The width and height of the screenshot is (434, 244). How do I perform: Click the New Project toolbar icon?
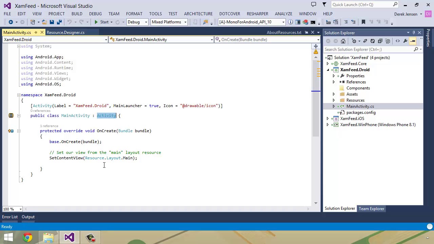[x=33, y=22]
